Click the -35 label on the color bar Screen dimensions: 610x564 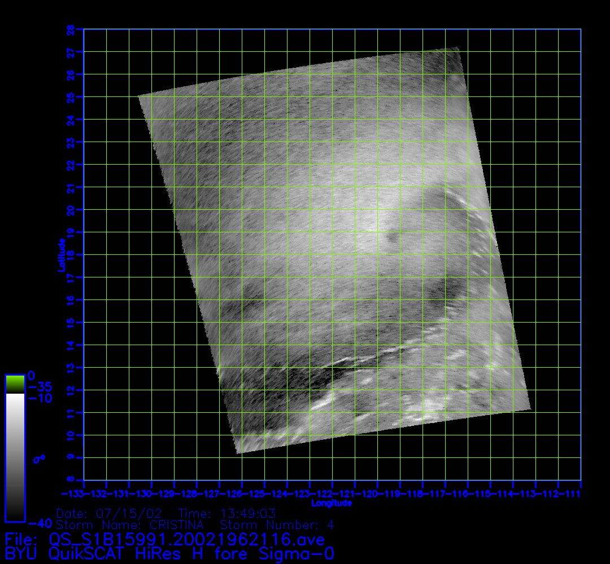coord(40,387)
